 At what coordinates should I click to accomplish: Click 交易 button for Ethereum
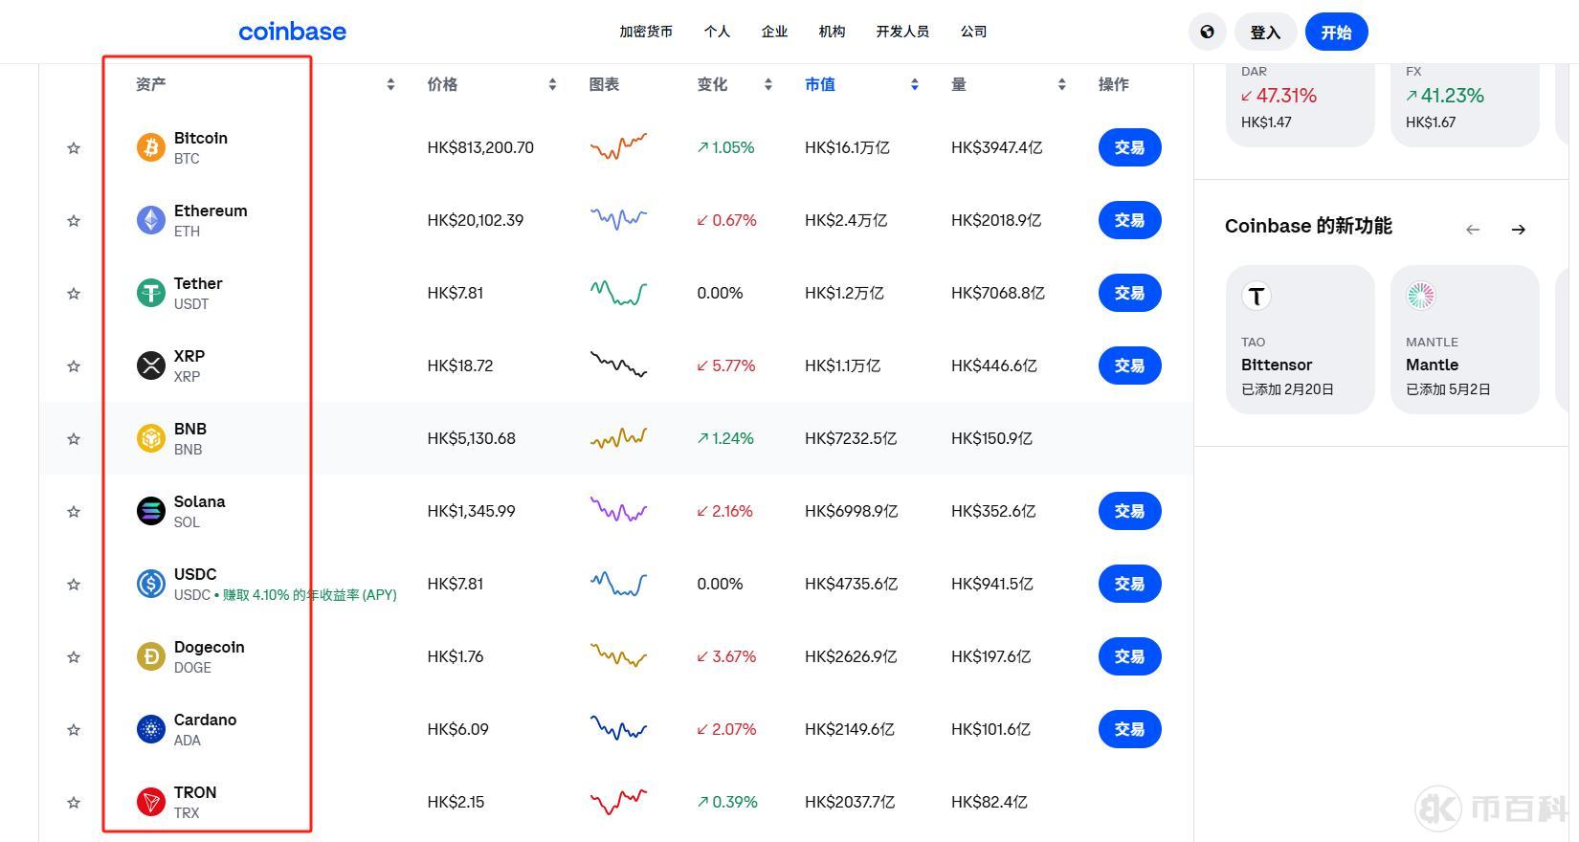1129,220
